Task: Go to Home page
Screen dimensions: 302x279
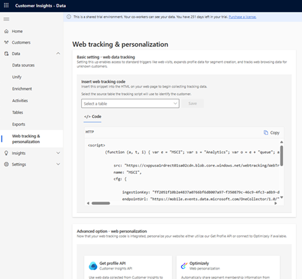Action: click(17, 31)
